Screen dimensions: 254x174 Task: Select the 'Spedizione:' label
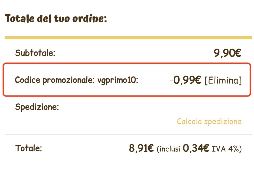point(37,107)
